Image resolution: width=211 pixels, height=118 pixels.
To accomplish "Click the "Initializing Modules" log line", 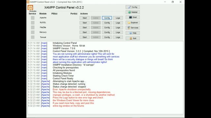I will tap(62, 73).
